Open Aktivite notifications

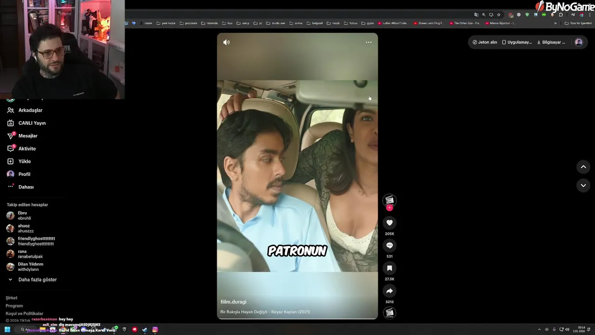point(21,149)
